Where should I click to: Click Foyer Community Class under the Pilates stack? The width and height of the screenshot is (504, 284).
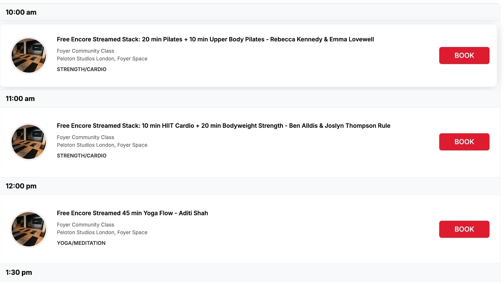coord(85,51)
